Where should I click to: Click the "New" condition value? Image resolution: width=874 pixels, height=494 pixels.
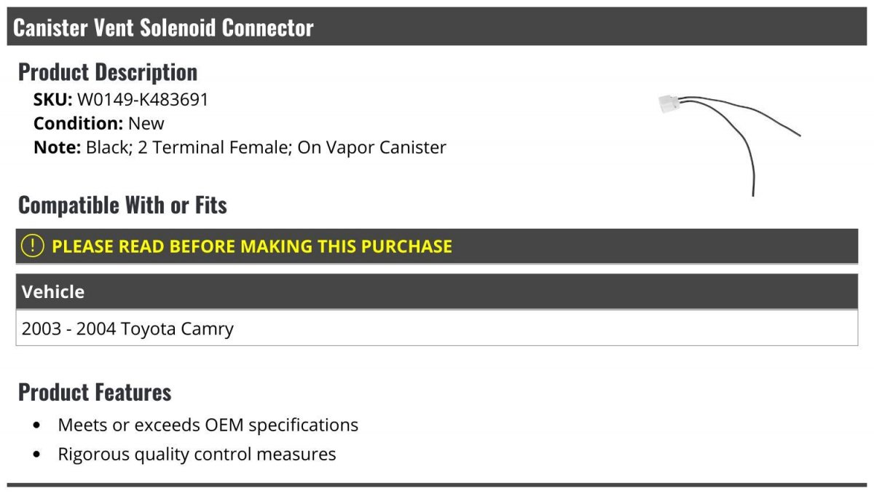[x=146, y=123]
